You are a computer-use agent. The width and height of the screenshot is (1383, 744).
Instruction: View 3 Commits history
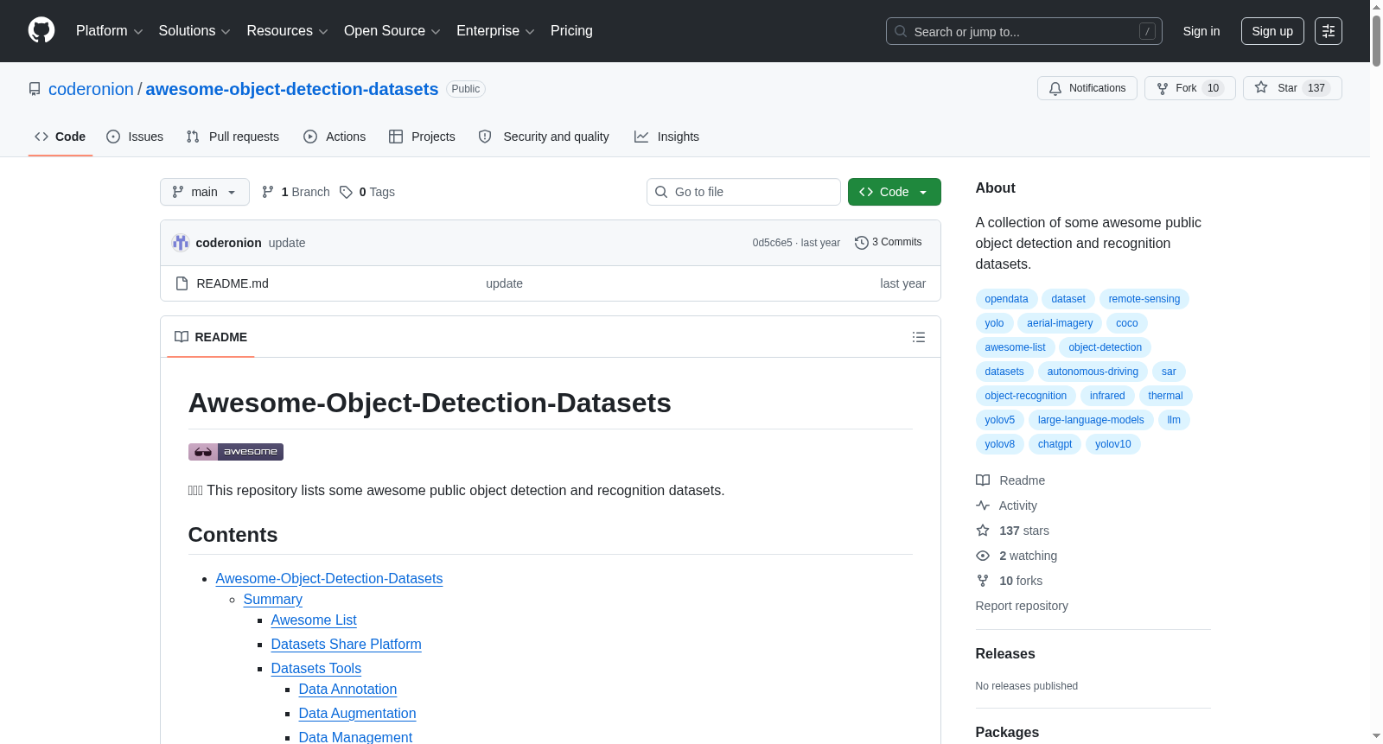[889, 242]
